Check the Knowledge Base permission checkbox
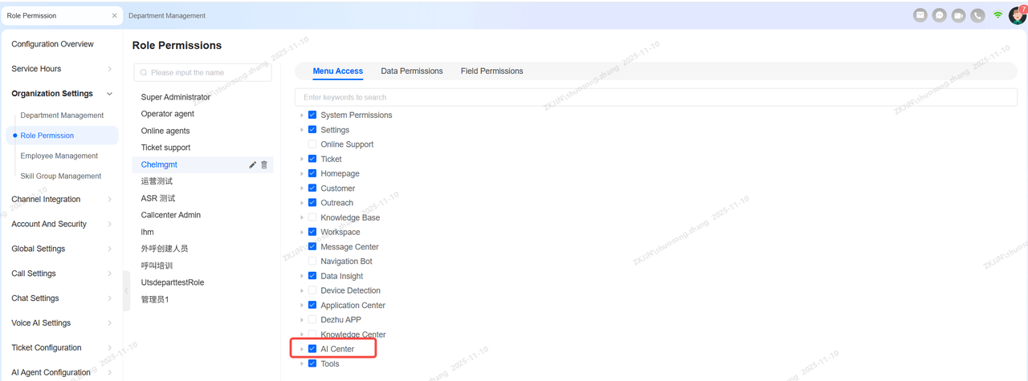Screen dimensions: 1028x381 [x=312, y=217]
